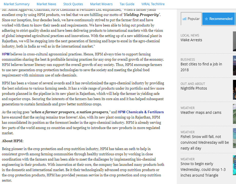This screenshot has width=236, height=184.
Task: Open Stock Quotes page
Action: pyautogui.click(x=73, y=4)
